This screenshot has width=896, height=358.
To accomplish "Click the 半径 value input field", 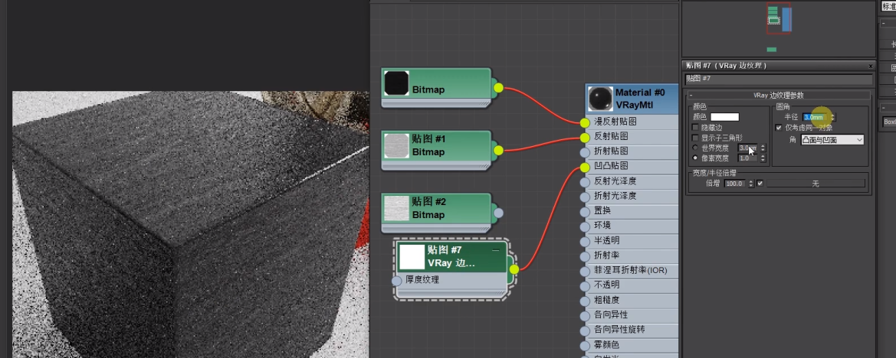I will (x=814, y=117).
